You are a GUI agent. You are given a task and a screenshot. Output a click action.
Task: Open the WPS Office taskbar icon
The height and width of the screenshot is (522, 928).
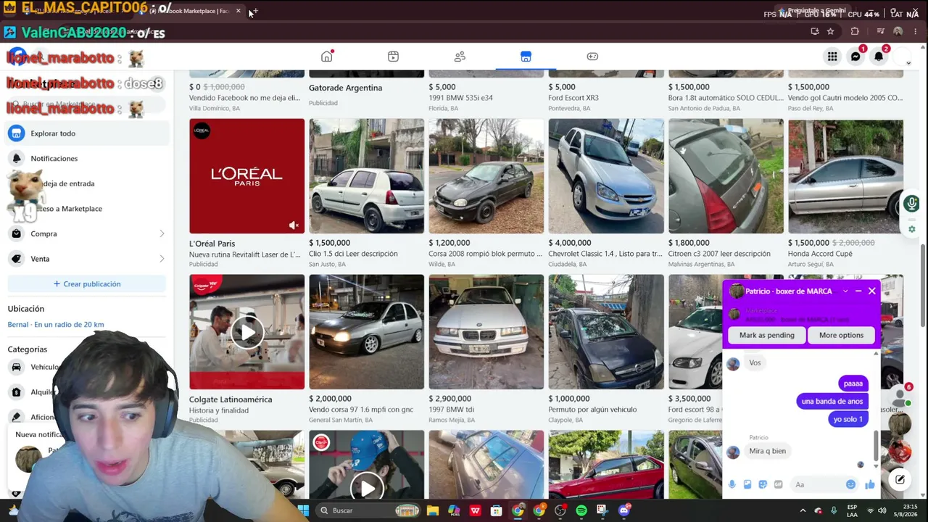475,510
